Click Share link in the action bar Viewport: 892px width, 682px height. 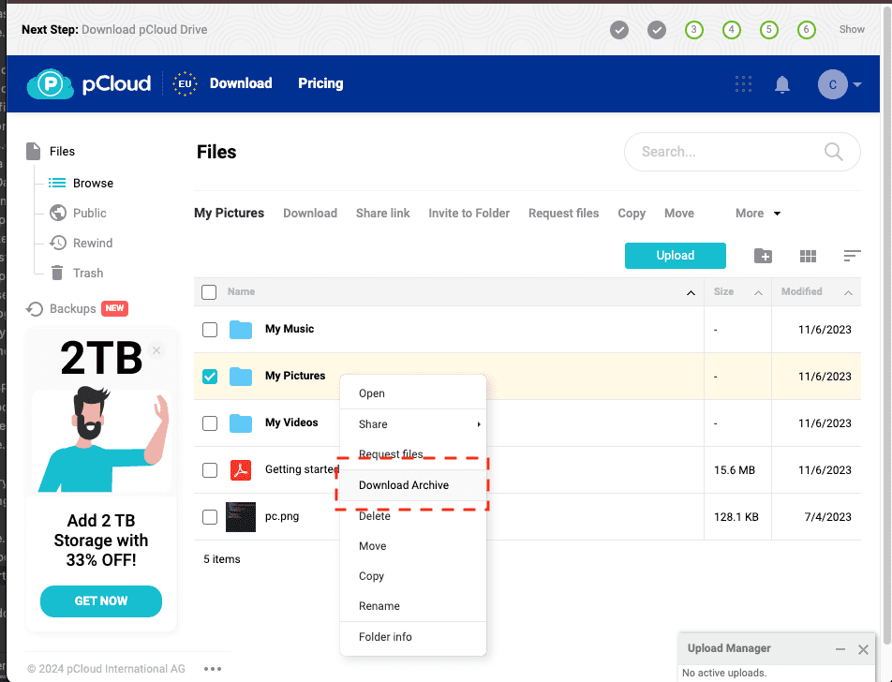[x=383, y=214]
